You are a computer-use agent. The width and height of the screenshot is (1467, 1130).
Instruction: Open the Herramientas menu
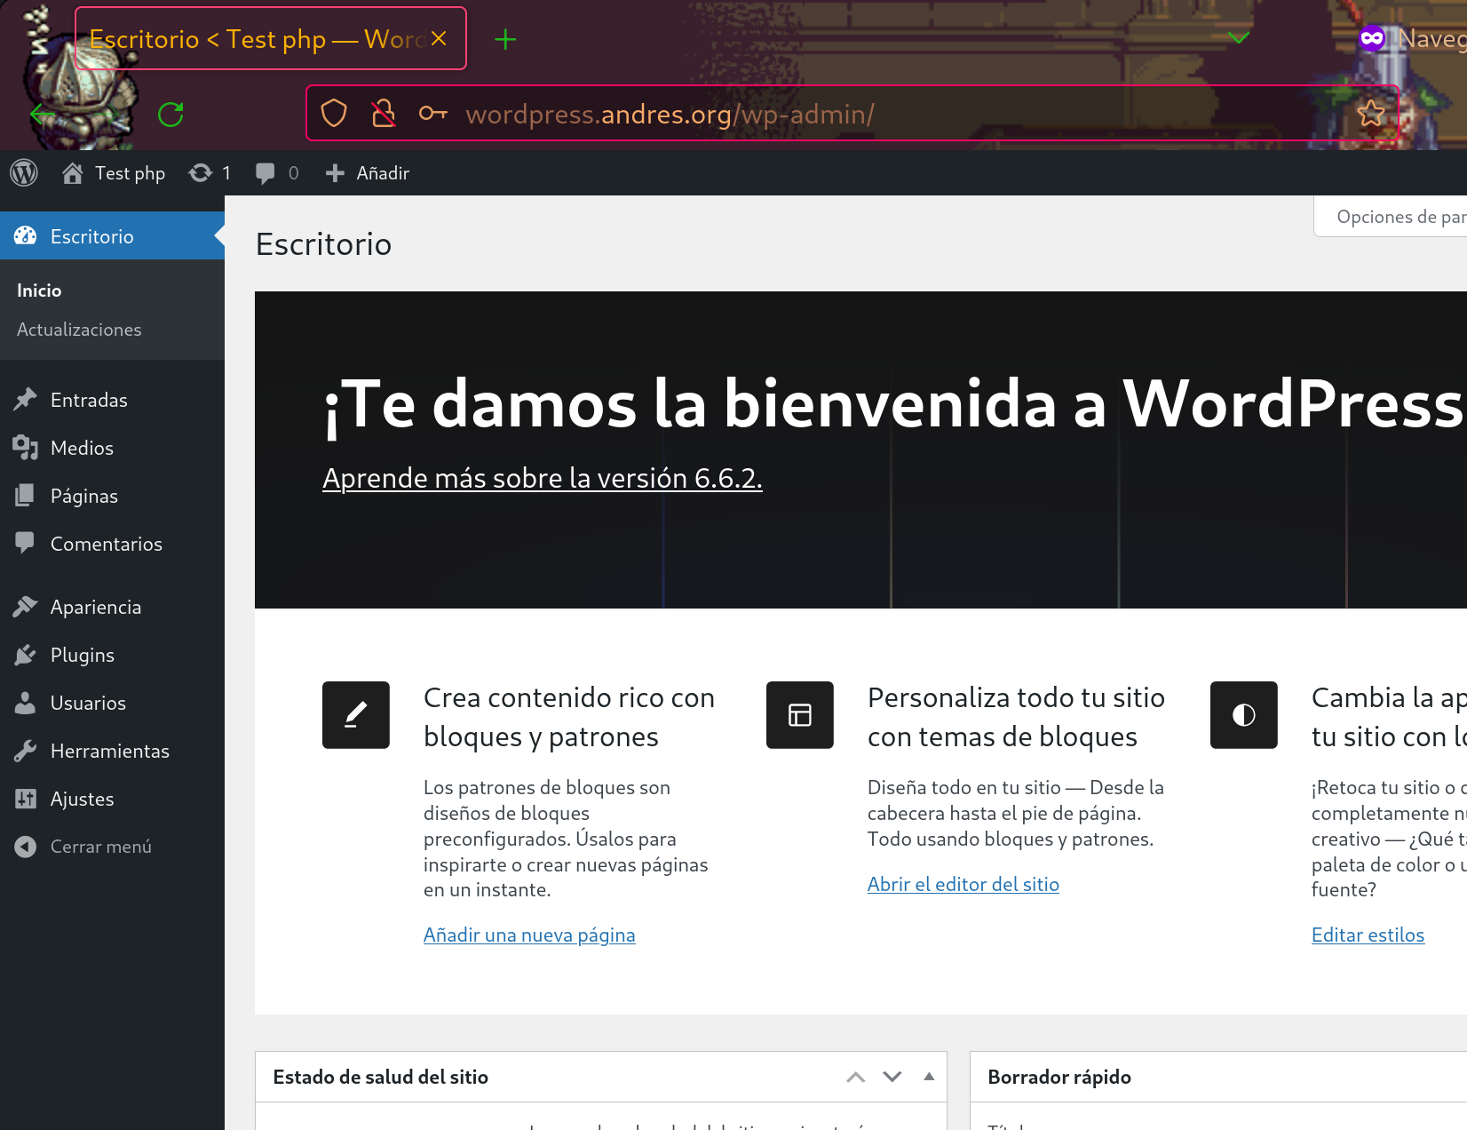[112, 751]
